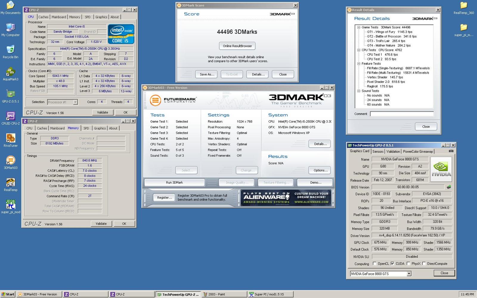Open Sensors tab in GPU-Z

[378, 151]
